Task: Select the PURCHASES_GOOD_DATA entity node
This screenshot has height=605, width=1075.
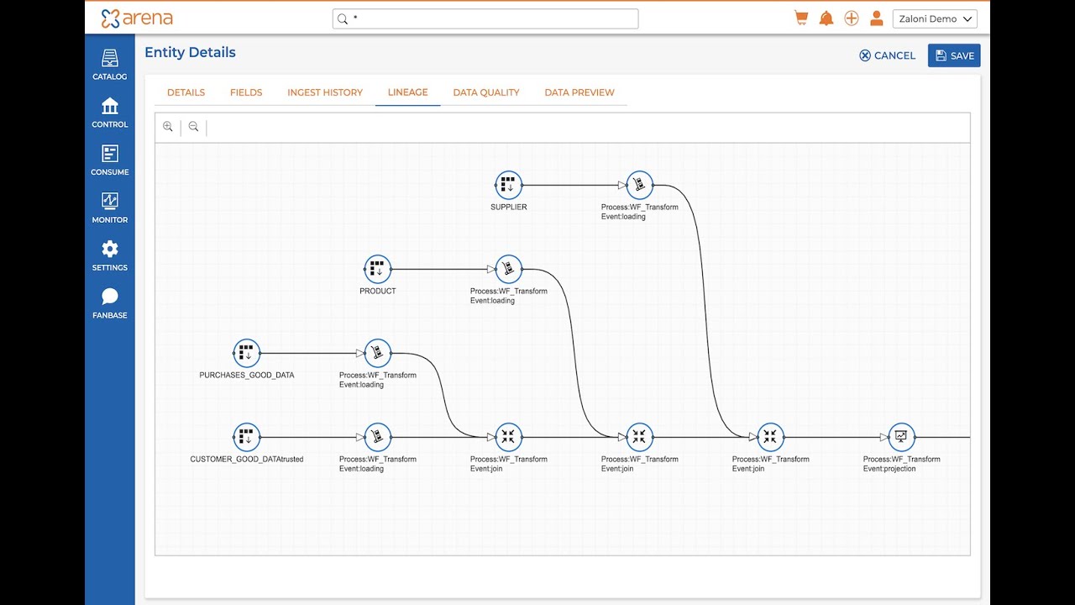Action: (x=246, y=353)
